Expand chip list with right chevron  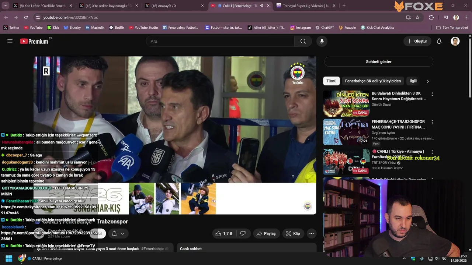coord(428,81)
